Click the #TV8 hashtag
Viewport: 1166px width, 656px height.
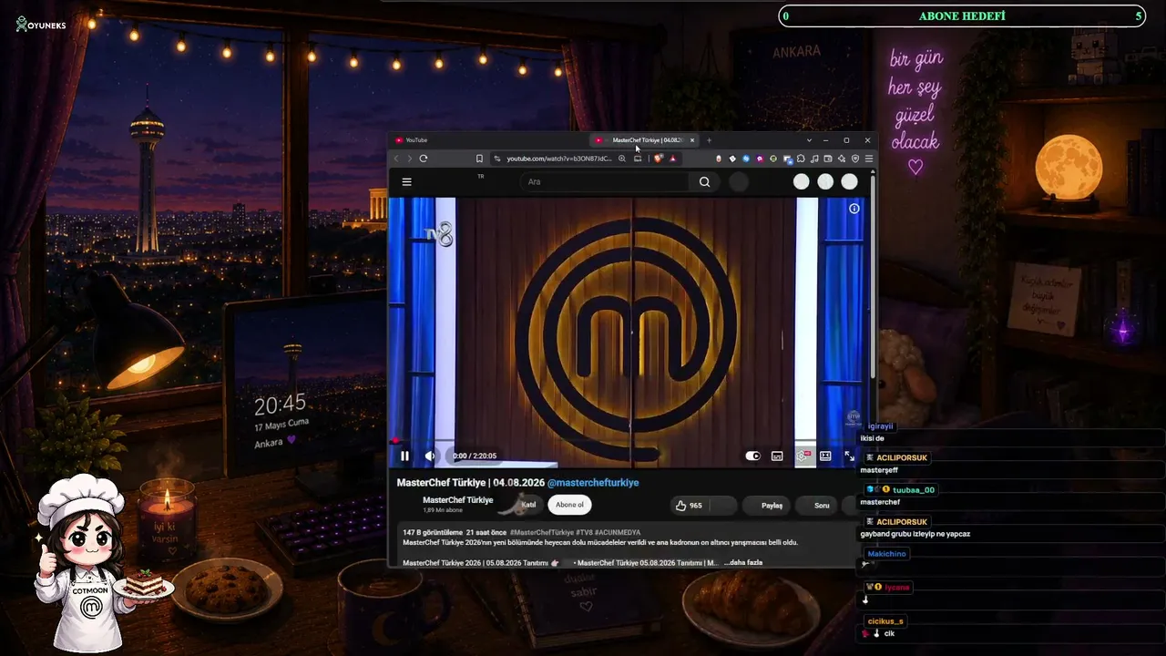(583, 532)
